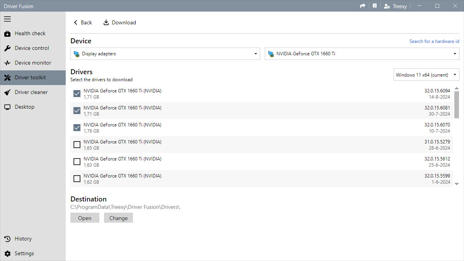Click the Driver toolkit tools icon
This screenshot has width=464, height=261.
pos(7,78)
